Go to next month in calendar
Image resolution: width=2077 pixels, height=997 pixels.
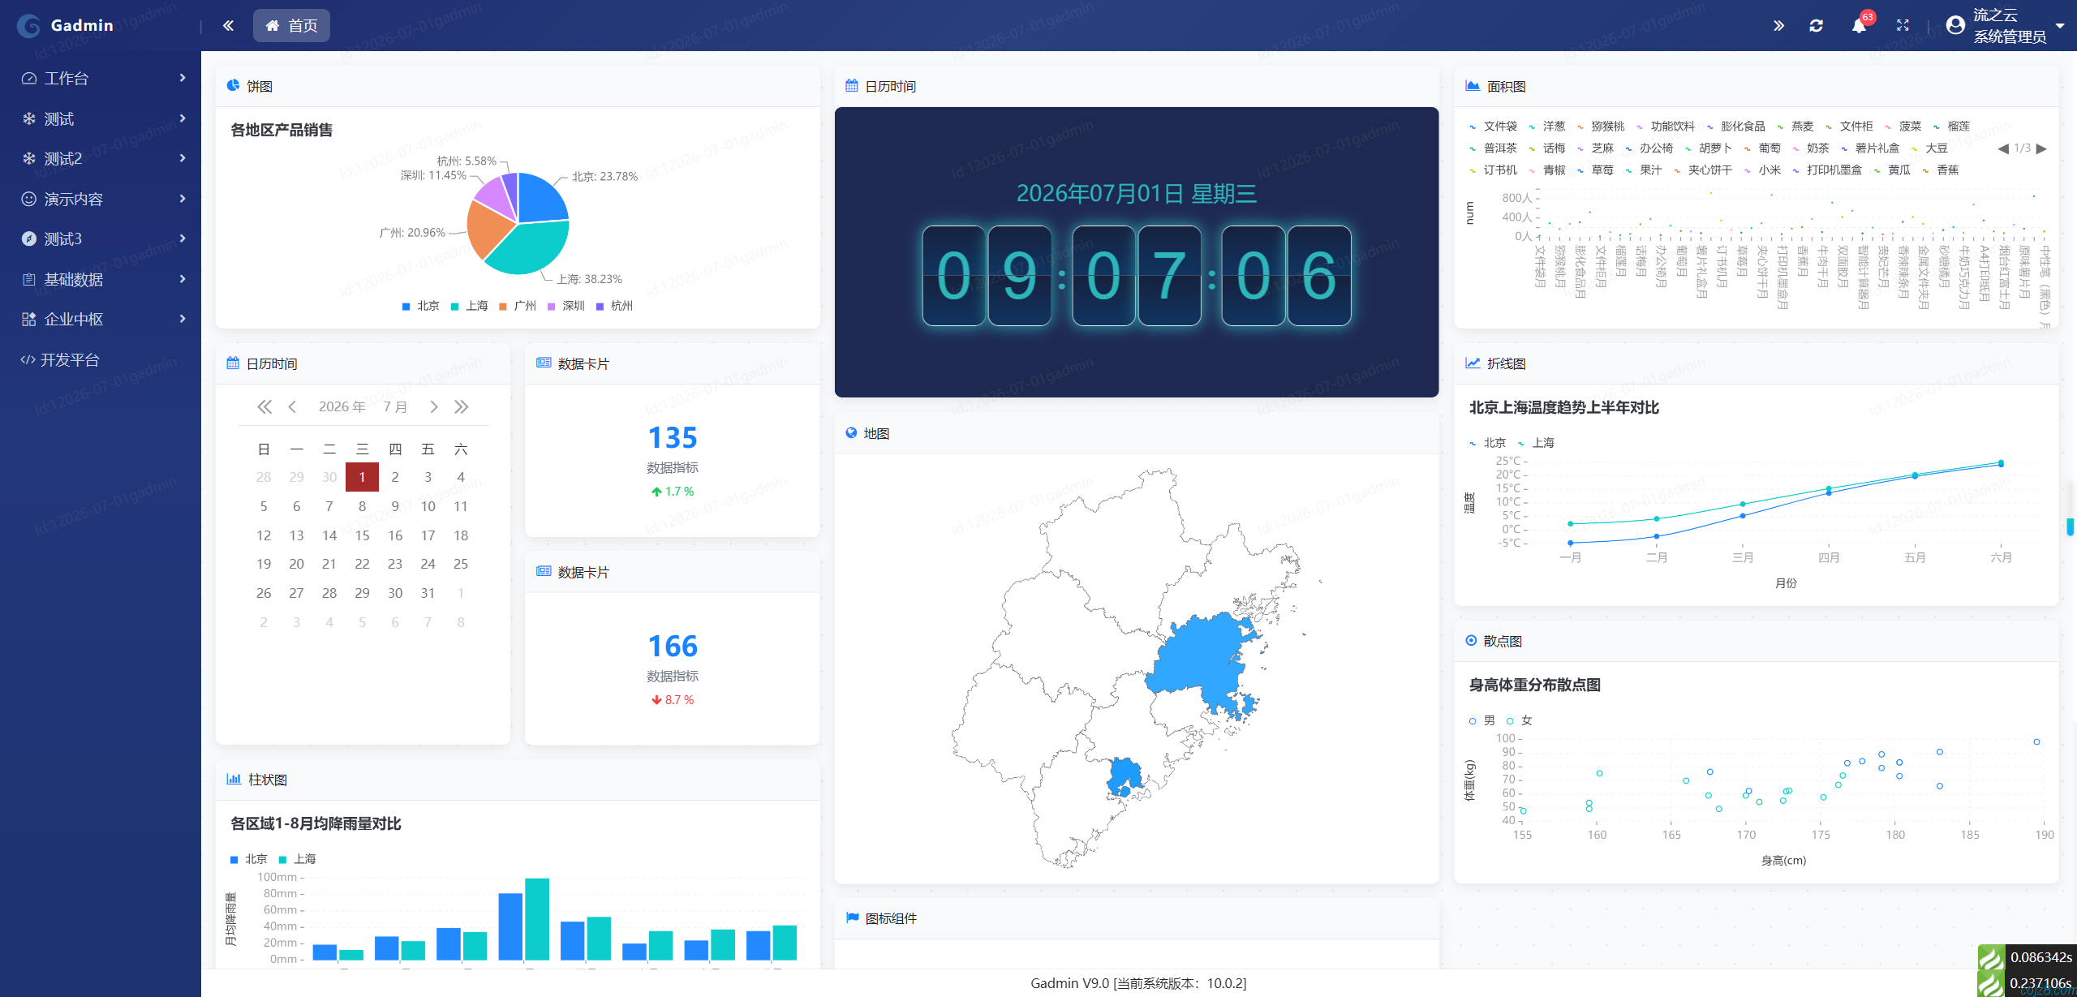434,407
